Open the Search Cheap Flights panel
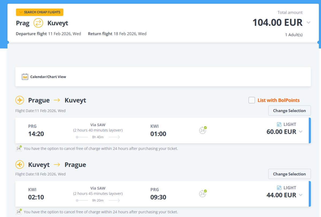The image size is (321, 217). [40, 12]
